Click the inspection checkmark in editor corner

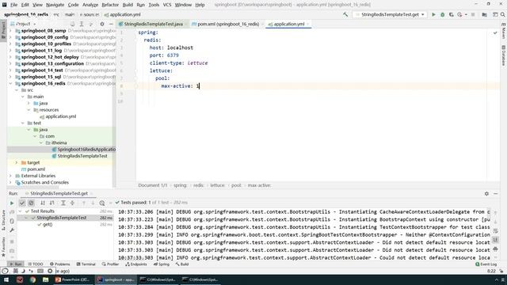tap(495, 33)
